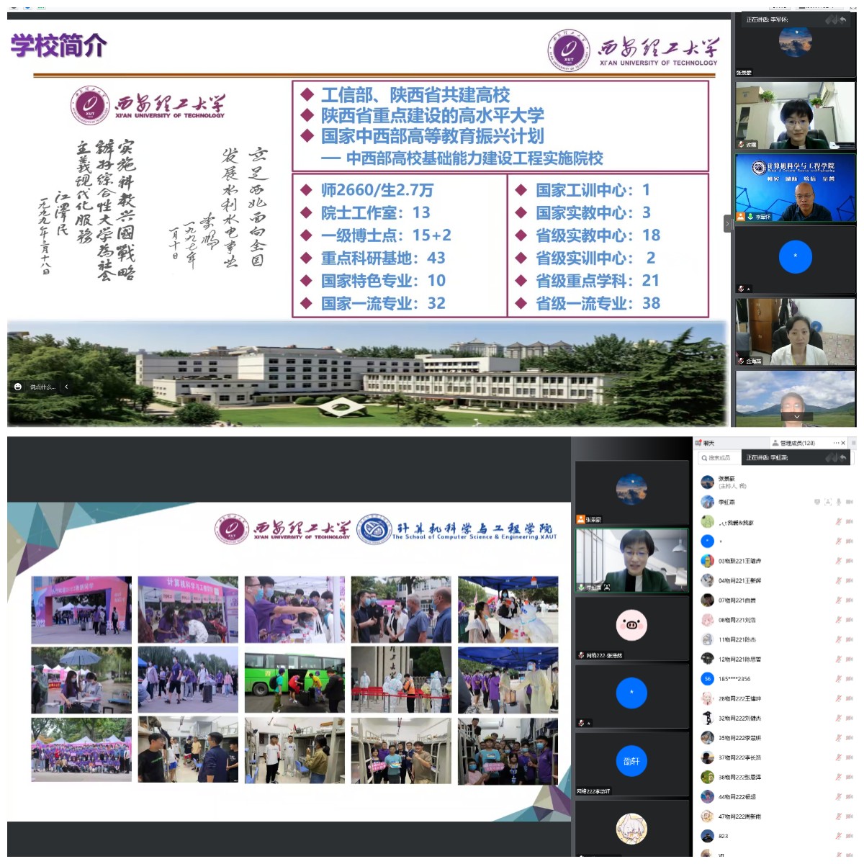Click 李虹燕's camera icon in list
864x864 pixels.
pos(850,502)
